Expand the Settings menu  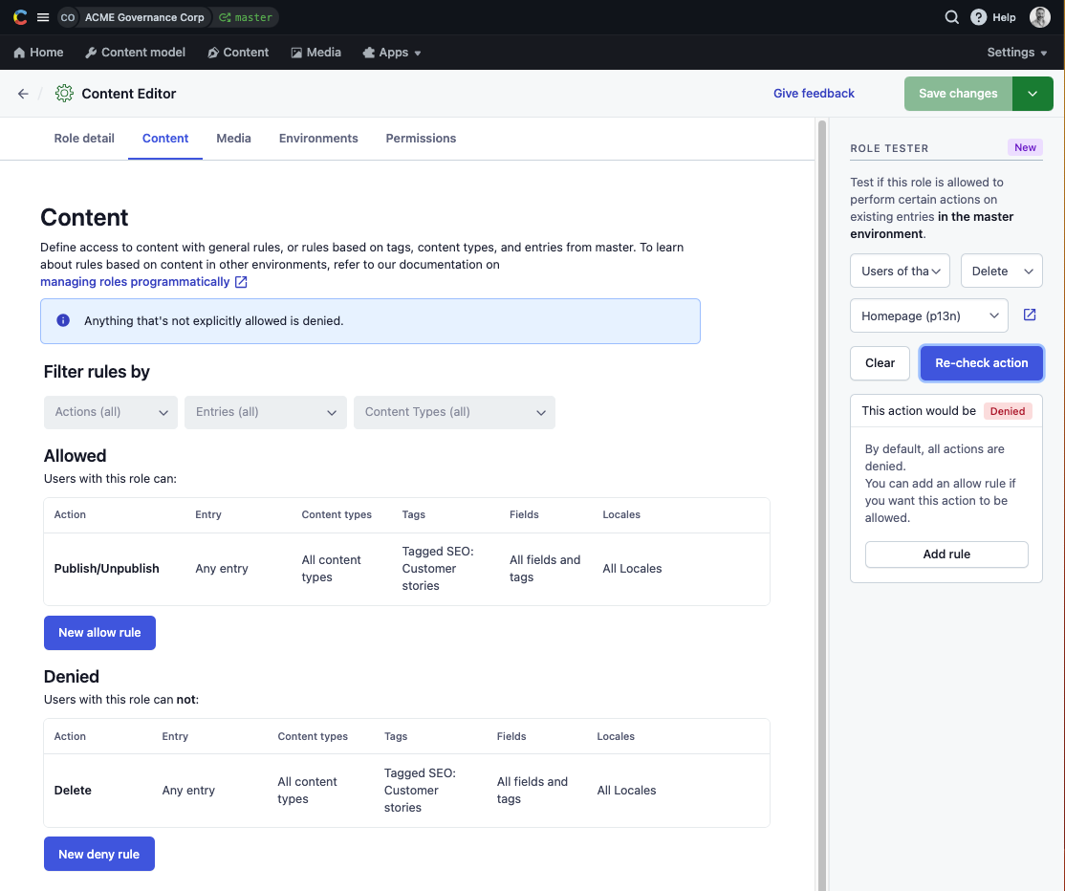[x=1017, y=53]
